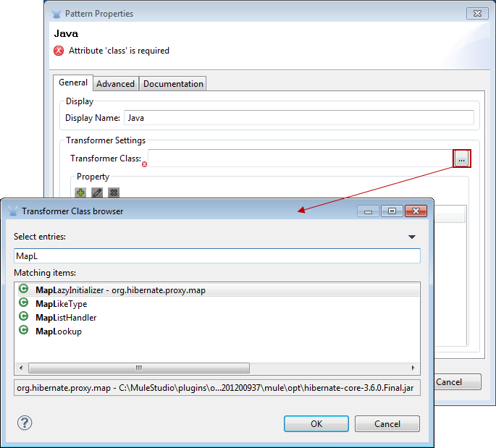Click the Select entries search field
This screenshot has height=448, width=496.
(217, 255)
